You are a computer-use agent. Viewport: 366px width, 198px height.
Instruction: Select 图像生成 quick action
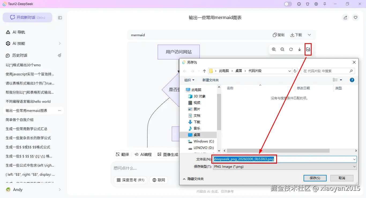tap(167, 155)
